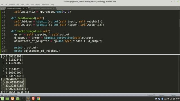Go to next tab with right arrow

click(3, 8)
